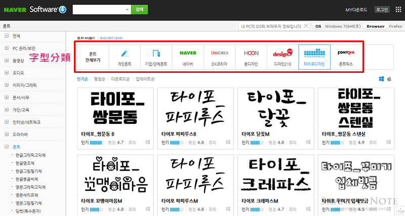This screenshot has height=216, width=405.
Task: Open 영문그래픽고딕체 subcategory
Action: click(x=30, y=187)
